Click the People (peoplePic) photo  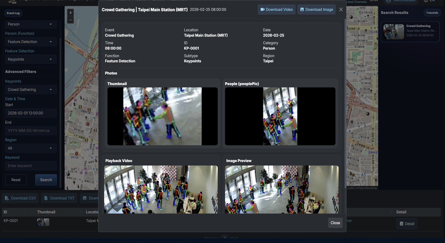click(x=280, y=117)
